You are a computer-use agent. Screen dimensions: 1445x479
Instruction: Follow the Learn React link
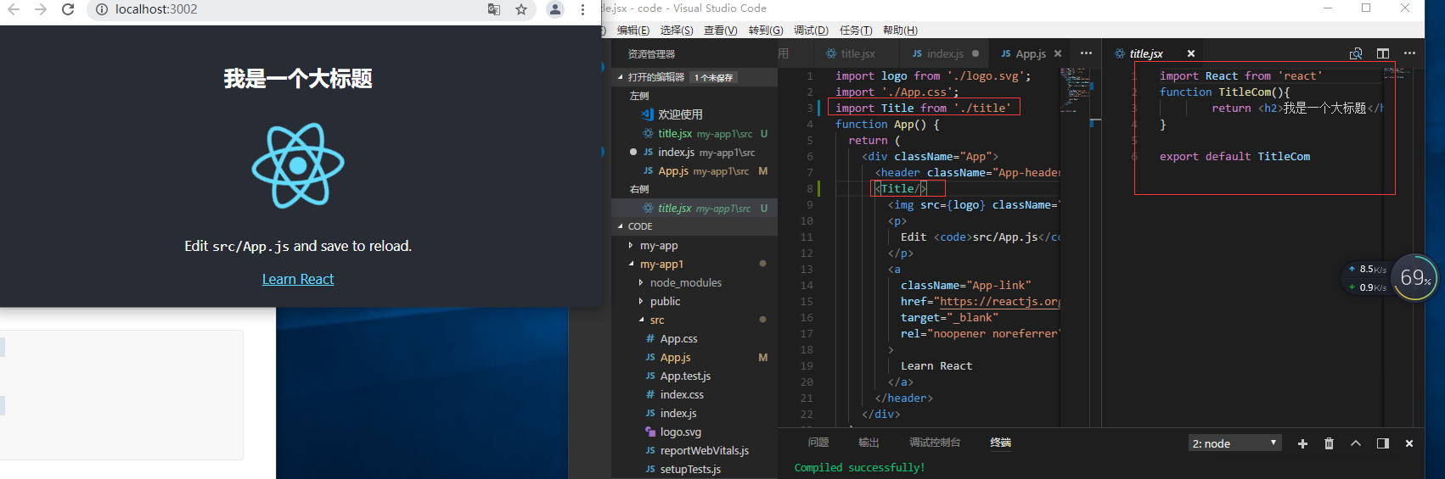(298, 279)
